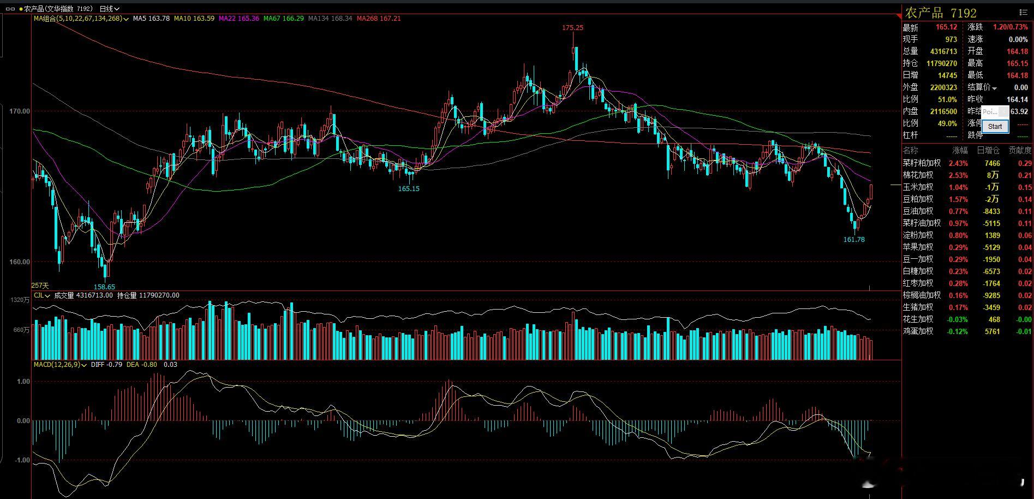Click the yellow dot marker before 农产品

pyautogui.click(x=21, y=9)
